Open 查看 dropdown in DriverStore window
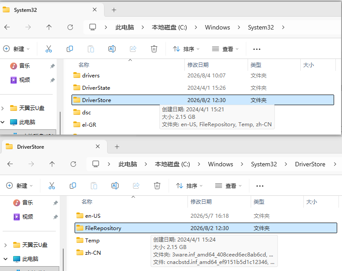Screen dimensions: 342x271 tap(228, 186)
